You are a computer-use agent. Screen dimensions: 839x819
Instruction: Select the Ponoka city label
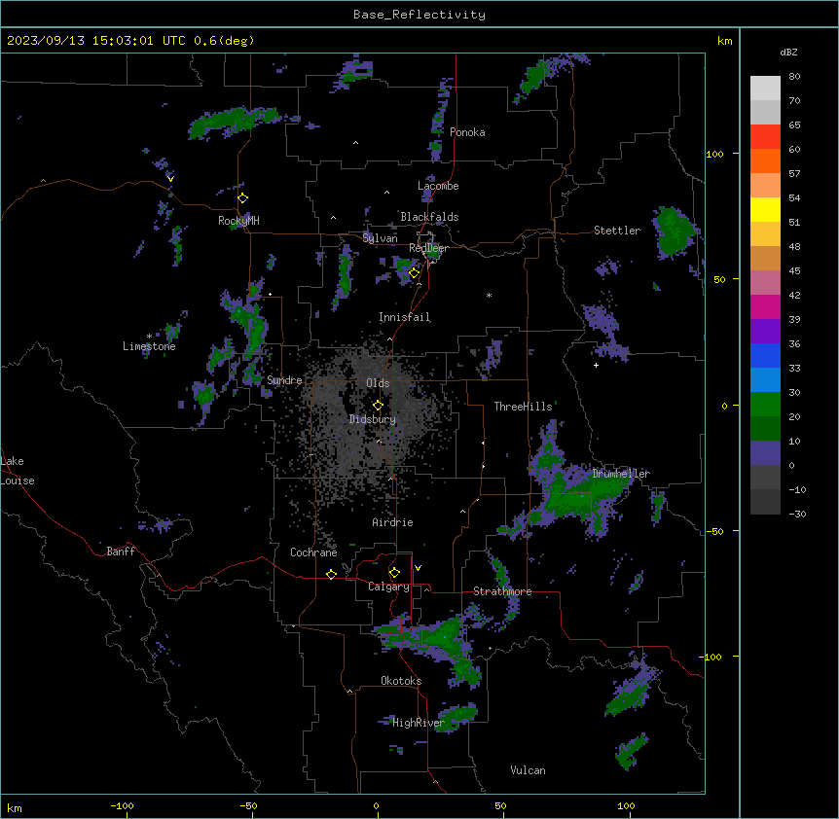click(x=467, y=132)
